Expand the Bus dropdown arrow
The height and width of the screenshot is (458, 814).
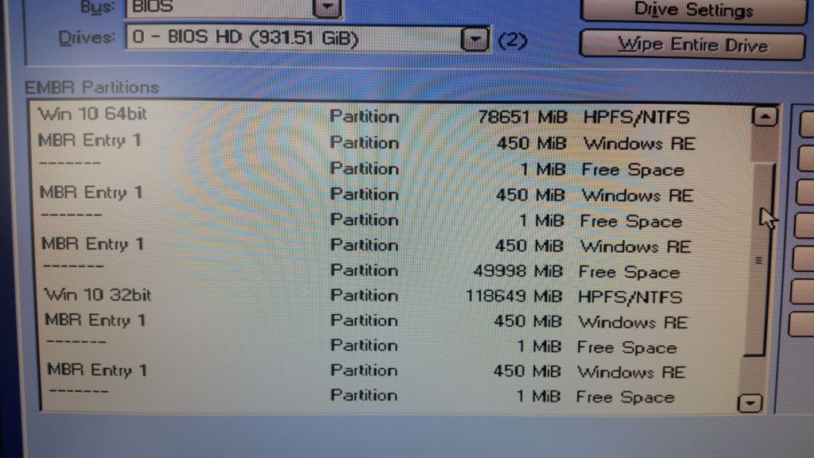[x=327, y=7]
